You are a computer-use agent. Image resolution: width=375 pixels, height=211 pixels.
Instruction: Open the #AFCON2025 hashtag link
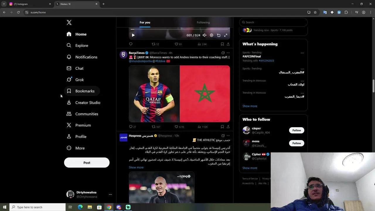(x=266, y=61)
